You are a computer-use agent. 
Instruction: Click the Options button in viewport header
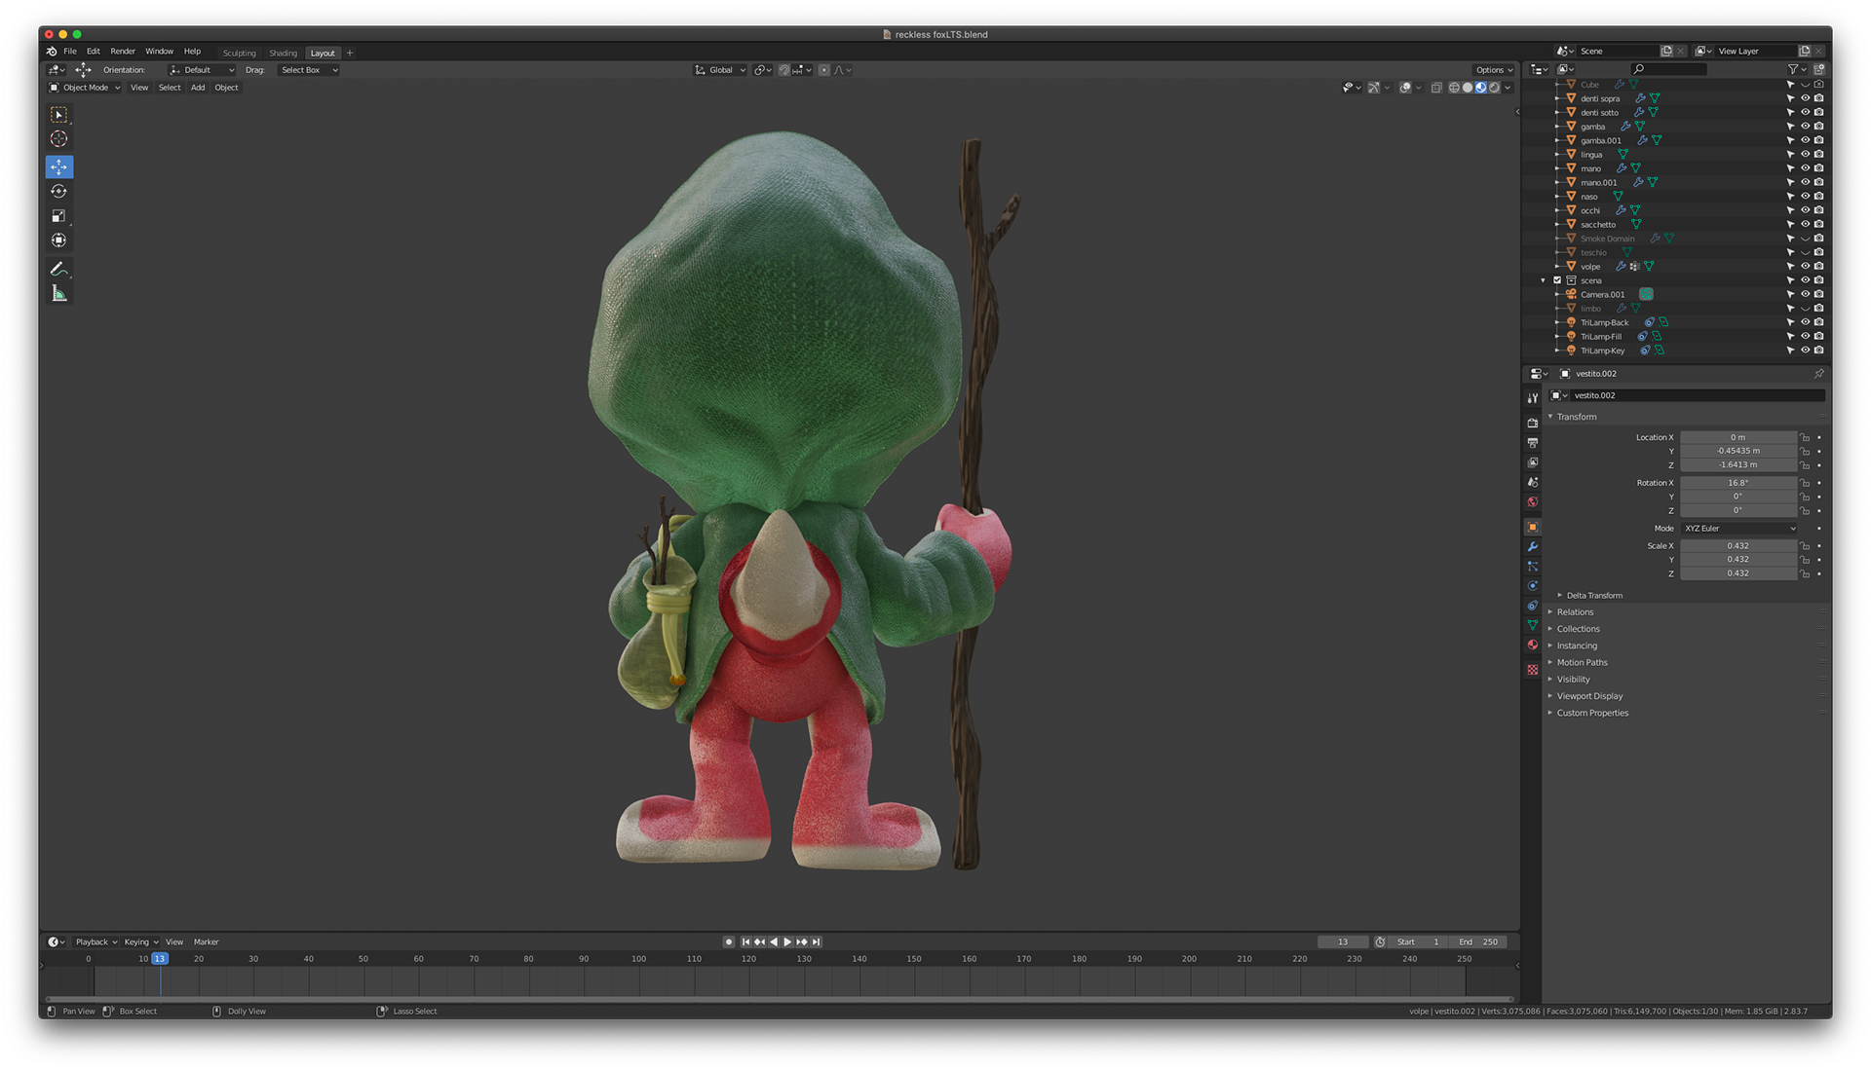[x=1493, y=70]
